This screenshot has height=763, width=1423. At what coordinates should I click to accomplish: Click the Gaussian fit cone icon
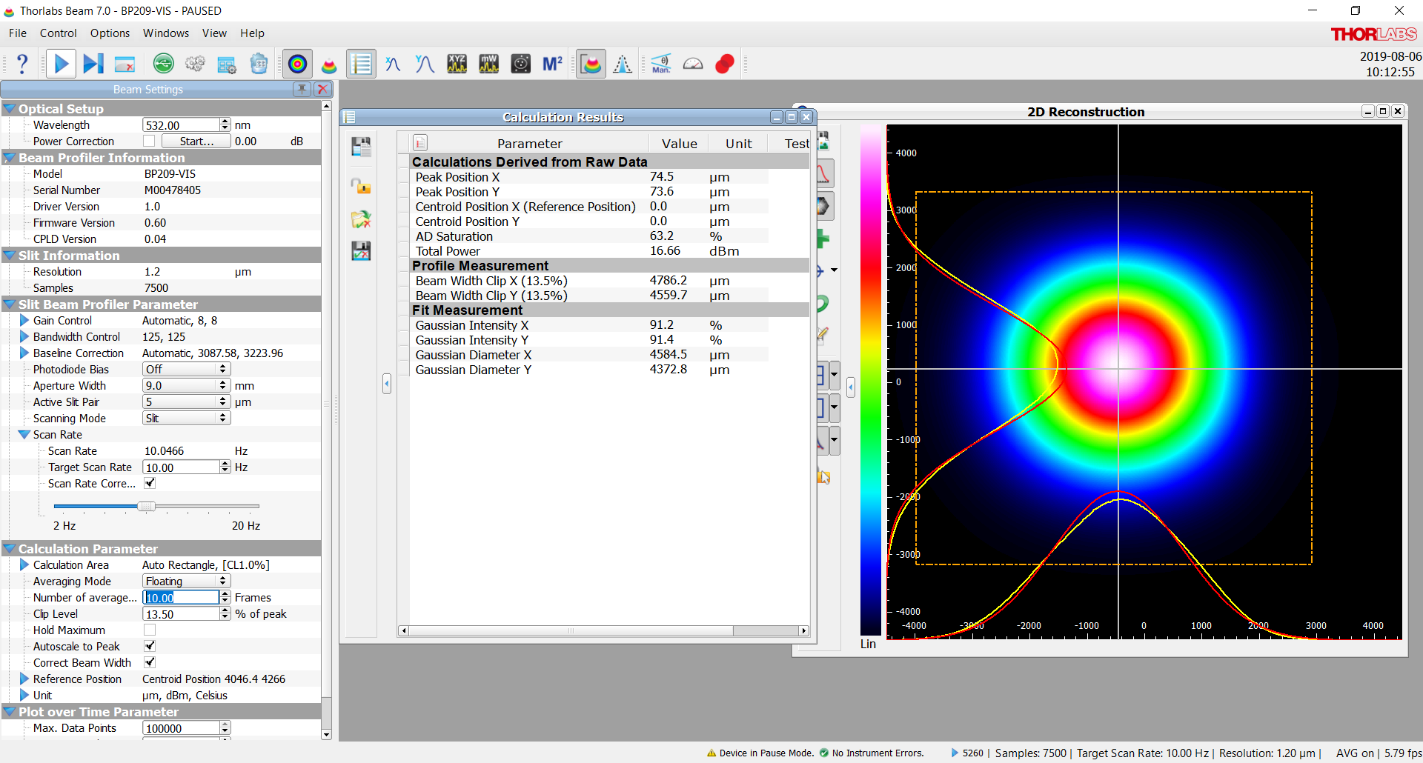tap(623, 64)
